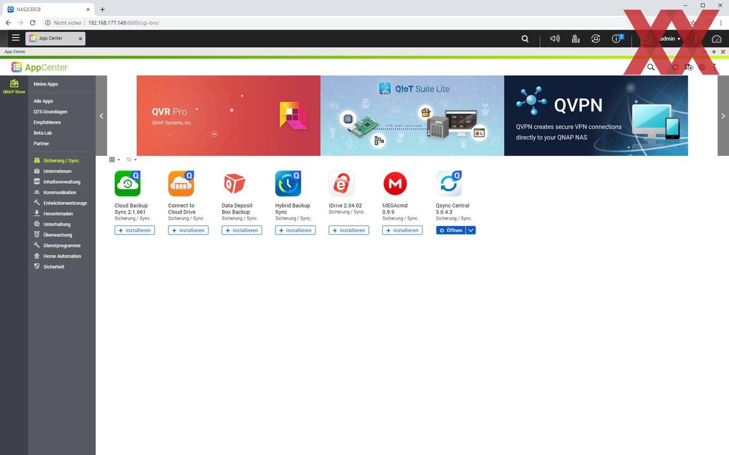Viewport: 729px width, 455px height.
Task: Click the IDrive app icon
Action: (x=342, y=184)
